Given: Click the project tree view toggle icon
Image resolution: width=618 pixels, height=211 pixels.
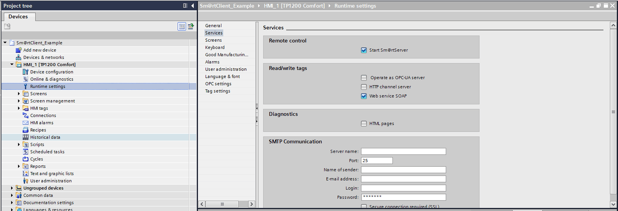Looking at the screenshot, I should coord(182,26).
